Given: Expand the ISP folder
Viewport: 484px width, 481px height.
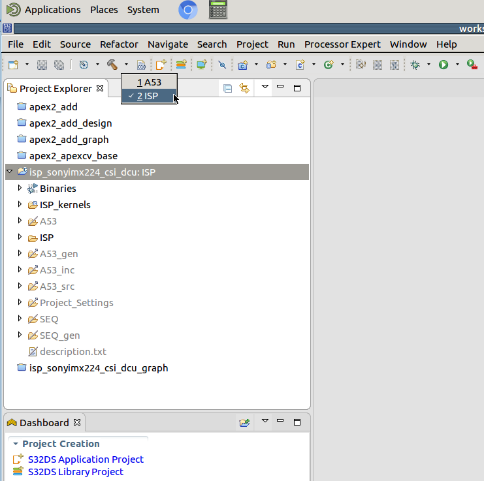Looking at the screenshot, I should pyautogui.click(x=20, y=237).
